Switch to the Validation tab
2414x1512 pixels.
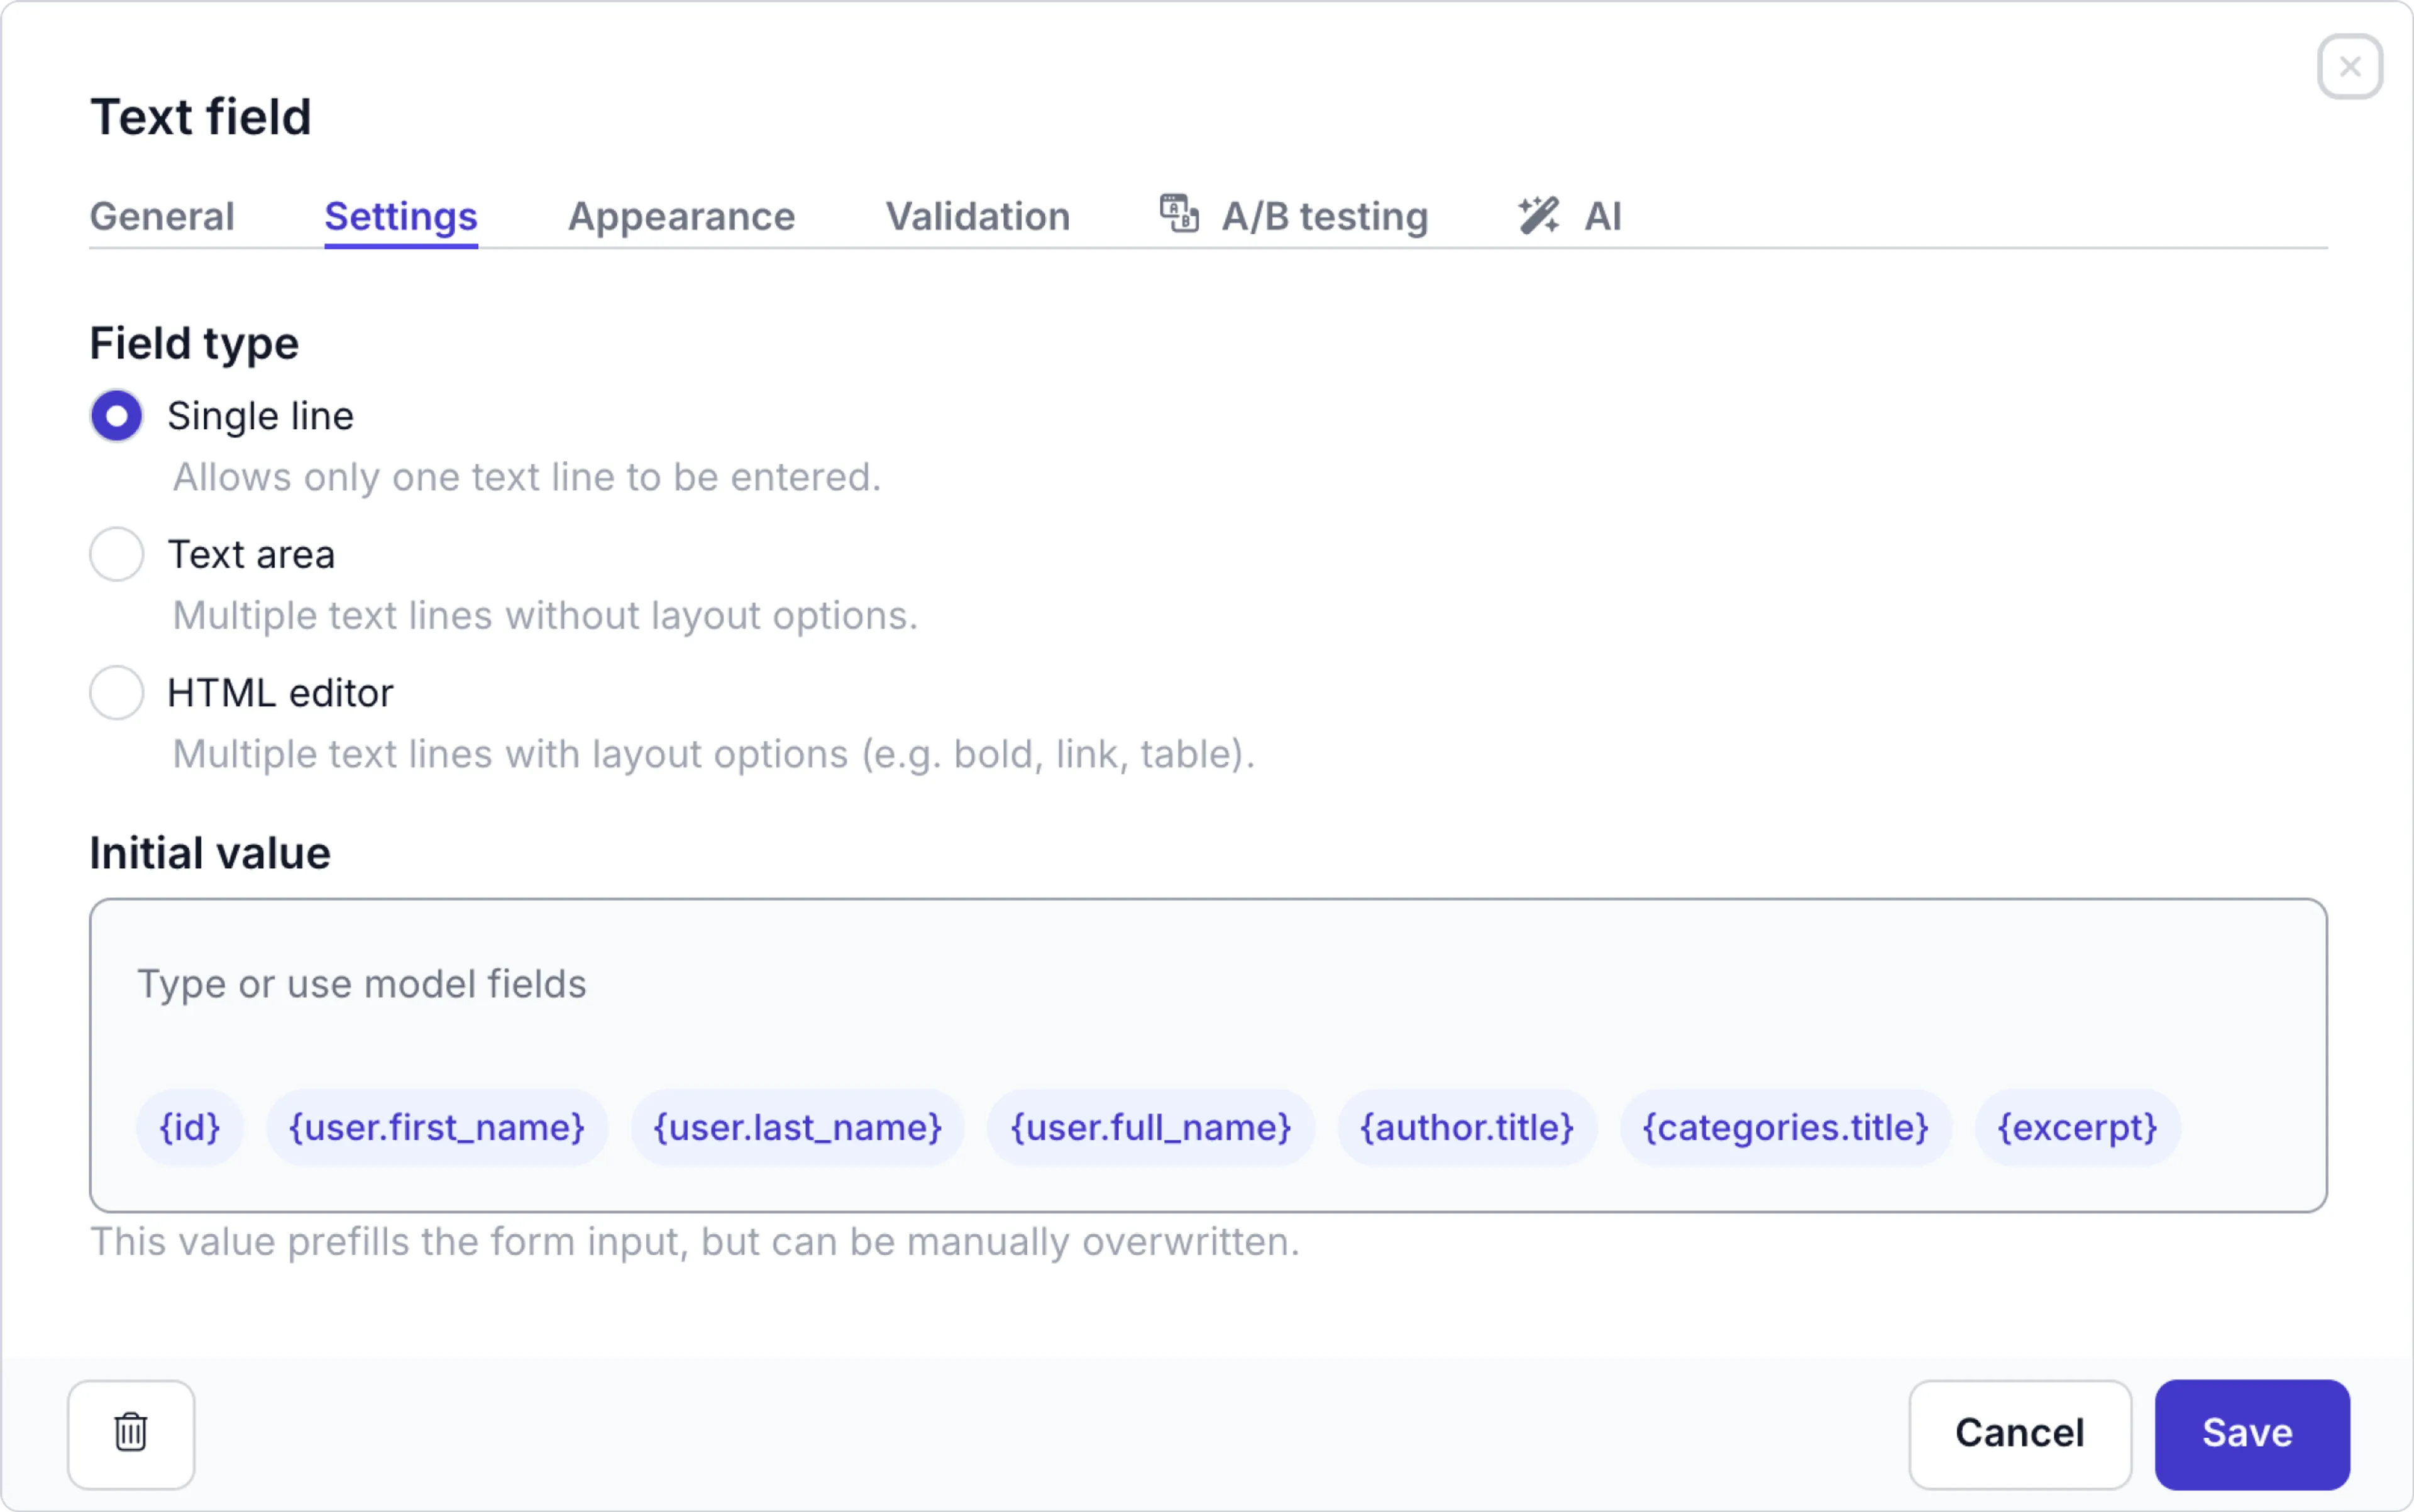click(x=978, y=216)
